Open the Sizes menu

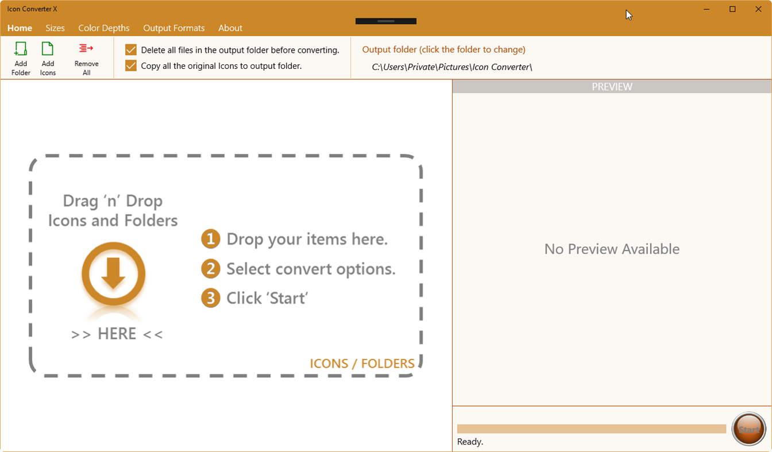pos(55,28)
